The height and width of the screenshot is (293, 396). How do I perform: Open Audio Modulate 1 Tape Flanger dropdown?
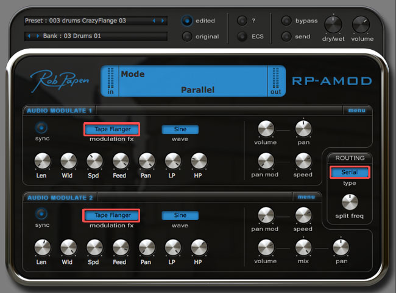[112, 129]
